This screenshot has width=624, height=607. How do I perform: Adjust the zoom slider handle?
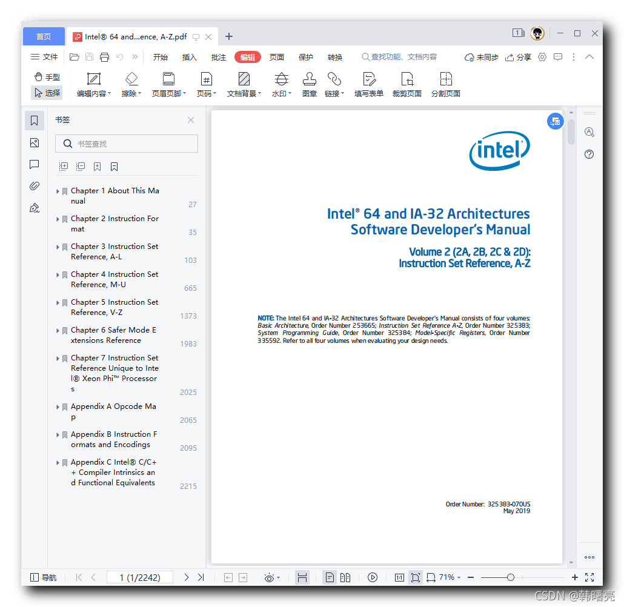[511, 577]
